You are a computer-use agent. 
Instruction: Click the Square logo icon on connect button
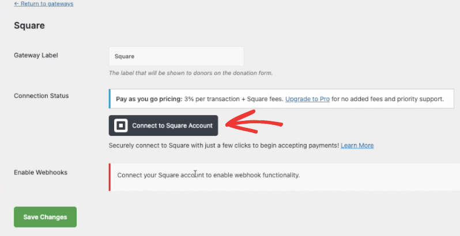tap(120, 125)
